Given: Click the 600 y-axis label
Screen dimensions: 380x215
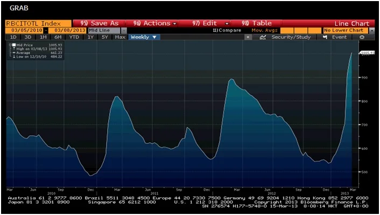Looking at the screenshot, I should 365,148.
